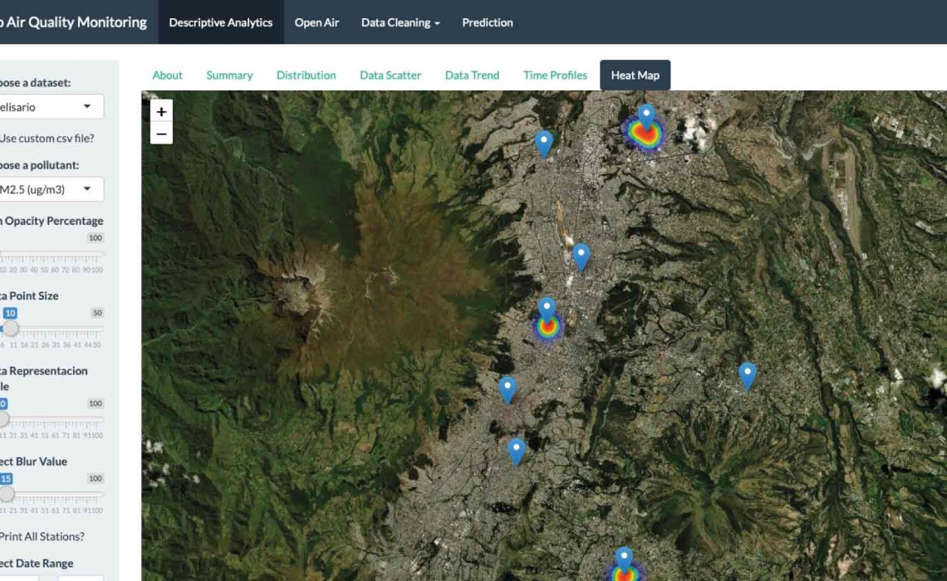This screenshot has height=581, width=947.
Task: Select the marker just above the central heat spot marker
Action: coord(581,256)
